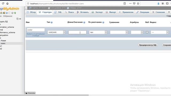Open the Операции tab
Viewport: 171px width, 96px height.
(143, 12)
